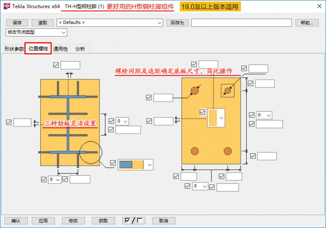
Task: Click the 确认 button
Action: (x=16, y=221)
